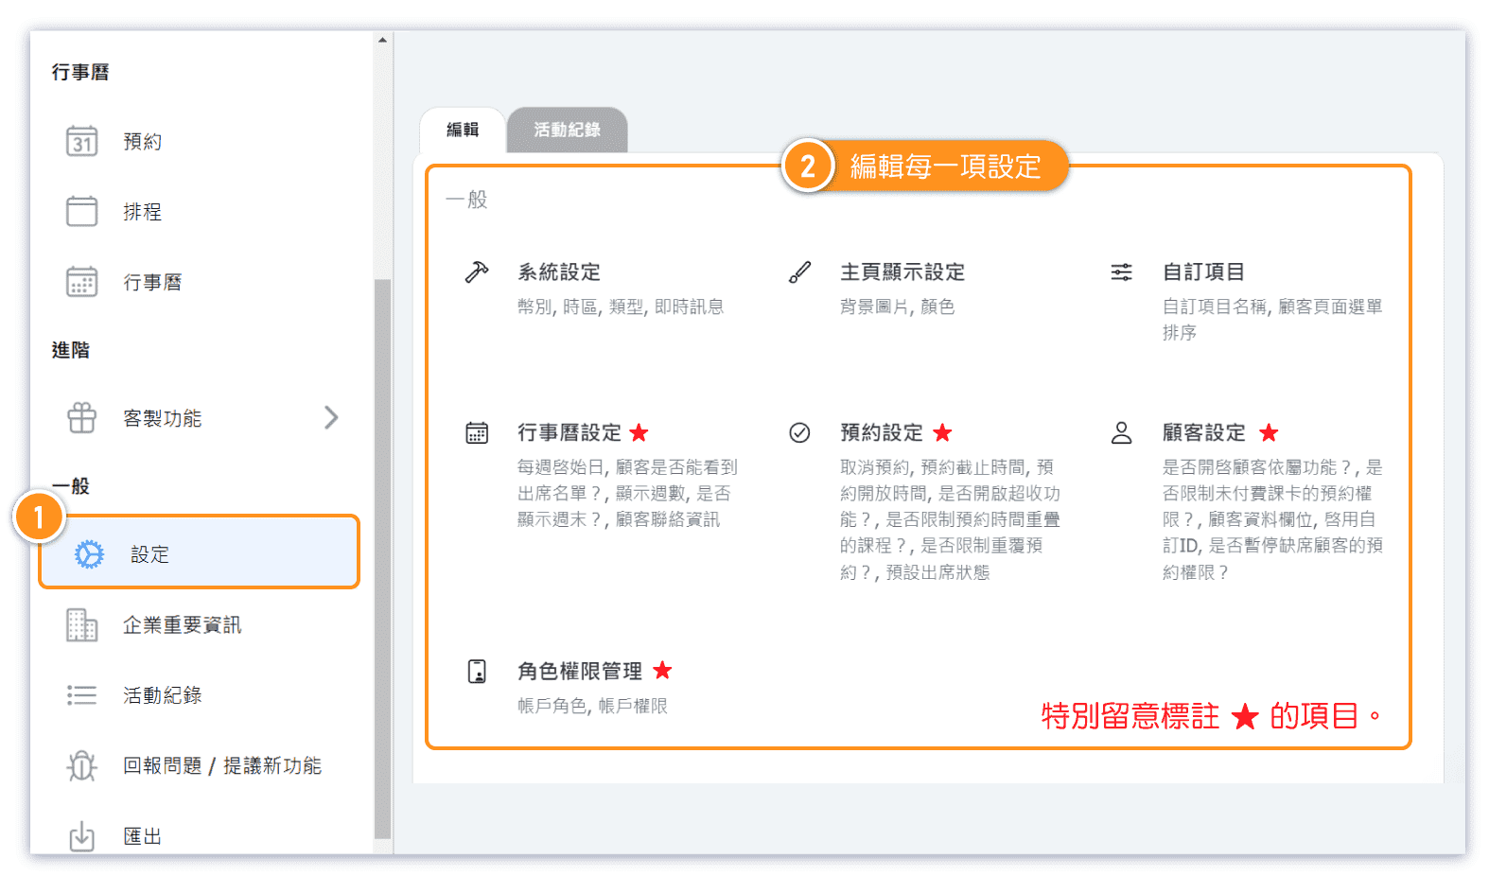Screen dimensions: 1489x876
Task: Open 顧客設定 settings link
Action: [1203, 433]
